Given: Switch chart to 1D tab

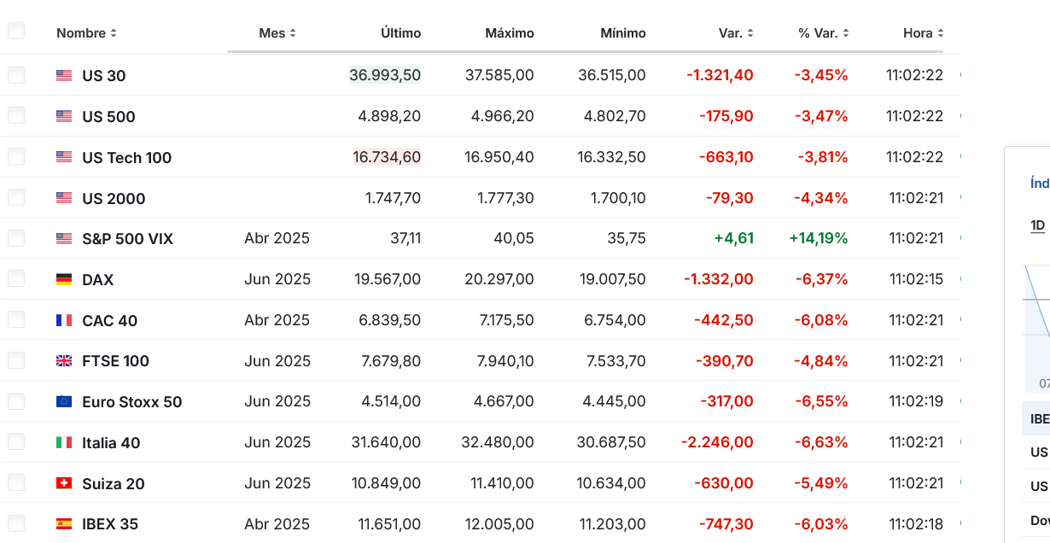Looking at the screenshot, I should [1038, 225].
